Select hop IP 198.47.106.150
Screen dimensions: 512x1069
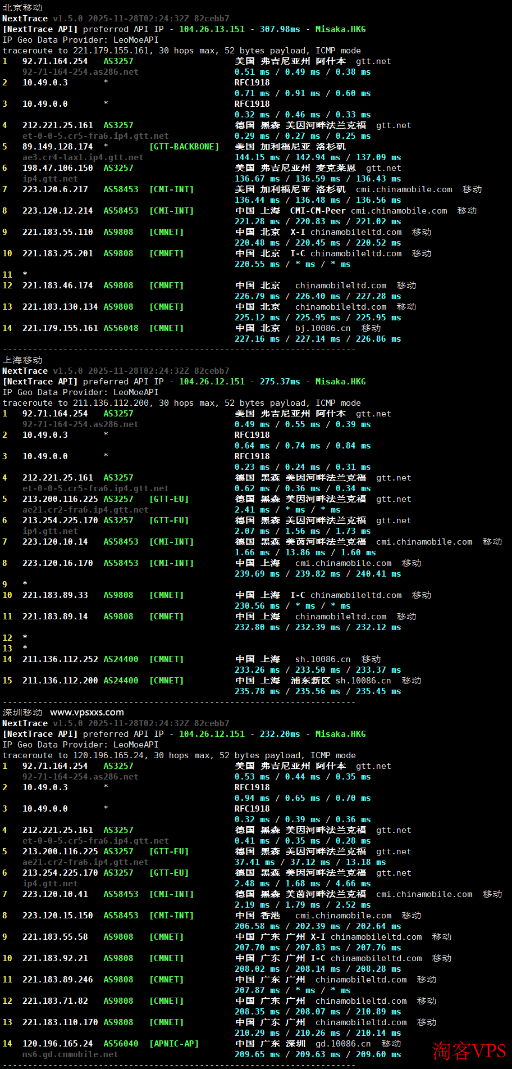click(58, 168)
